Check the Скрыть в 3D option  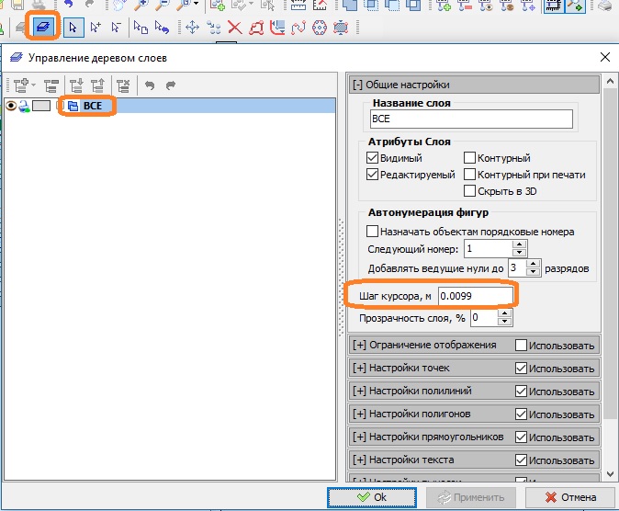pyautogui.click(x=469, y=191)
